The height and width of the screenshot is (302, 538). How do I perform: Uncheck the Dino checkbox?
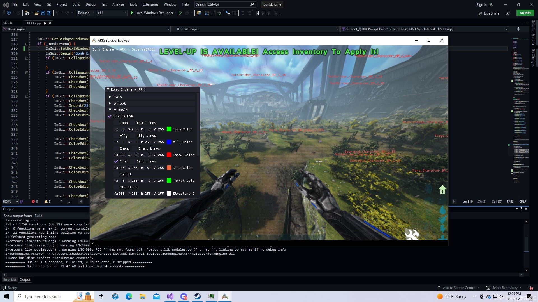(x=116, y=161)
